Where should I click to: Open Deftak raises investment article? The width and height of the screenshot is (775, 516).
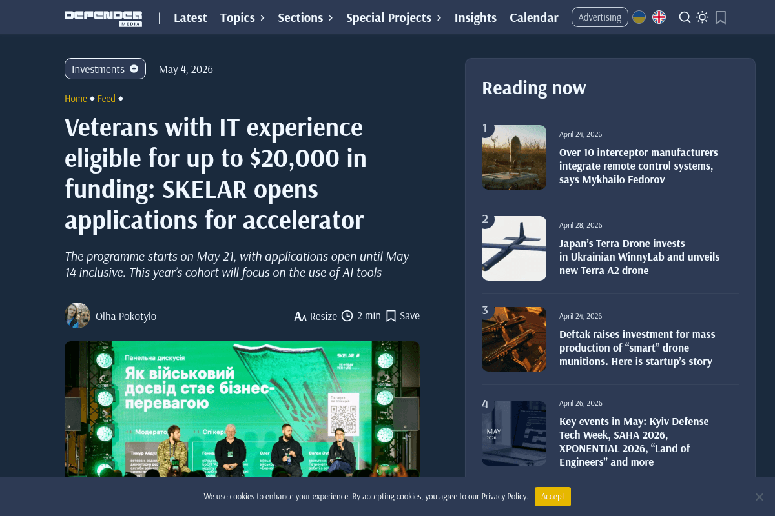tap(637, 348)
